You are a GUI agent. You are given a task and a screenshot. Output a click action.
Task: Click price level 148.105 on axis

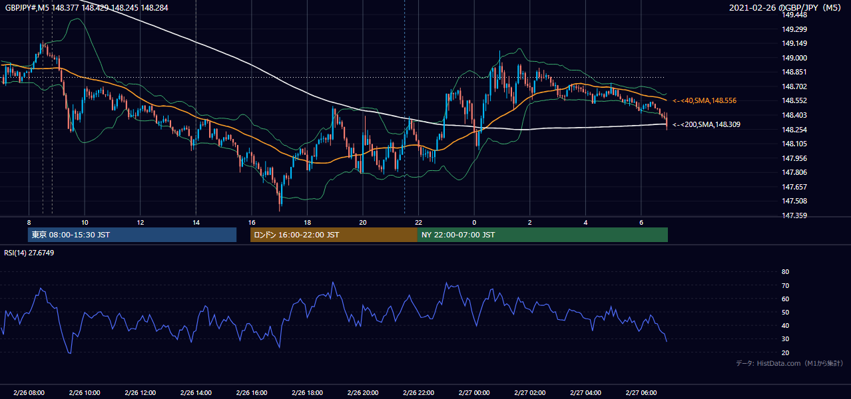[x=794, y=144]
